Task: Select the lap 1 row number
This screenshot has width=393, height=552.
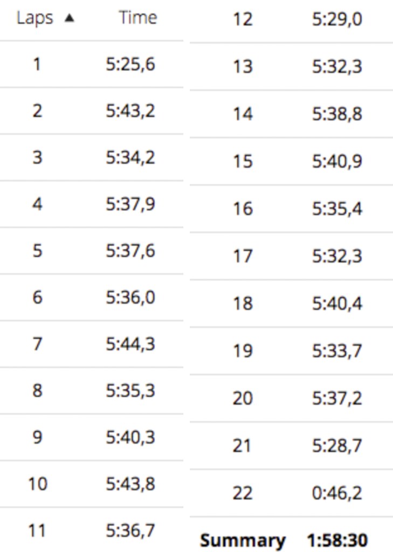Action: pos(37,65)
